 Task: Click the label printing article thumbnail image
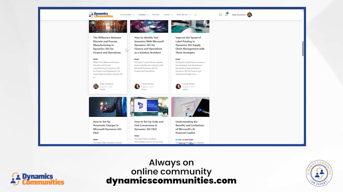coord(190,26)
